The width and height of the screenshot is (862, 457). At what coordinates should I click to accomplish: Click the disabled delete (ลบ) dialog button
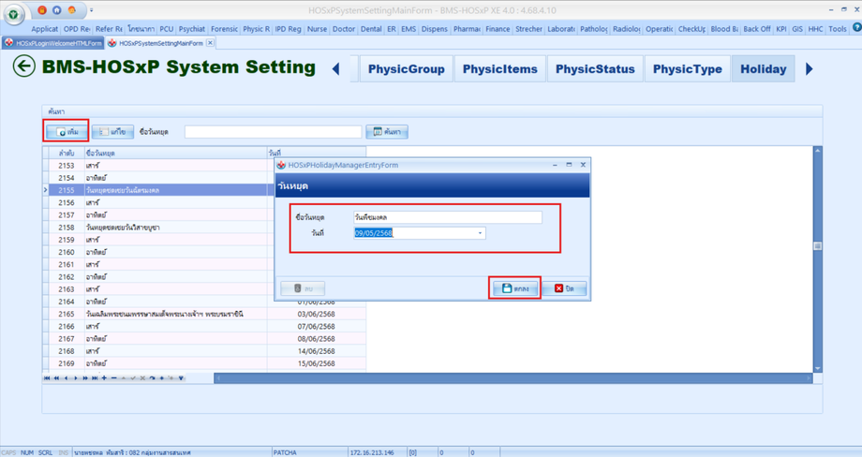click(x=303, y=288)
